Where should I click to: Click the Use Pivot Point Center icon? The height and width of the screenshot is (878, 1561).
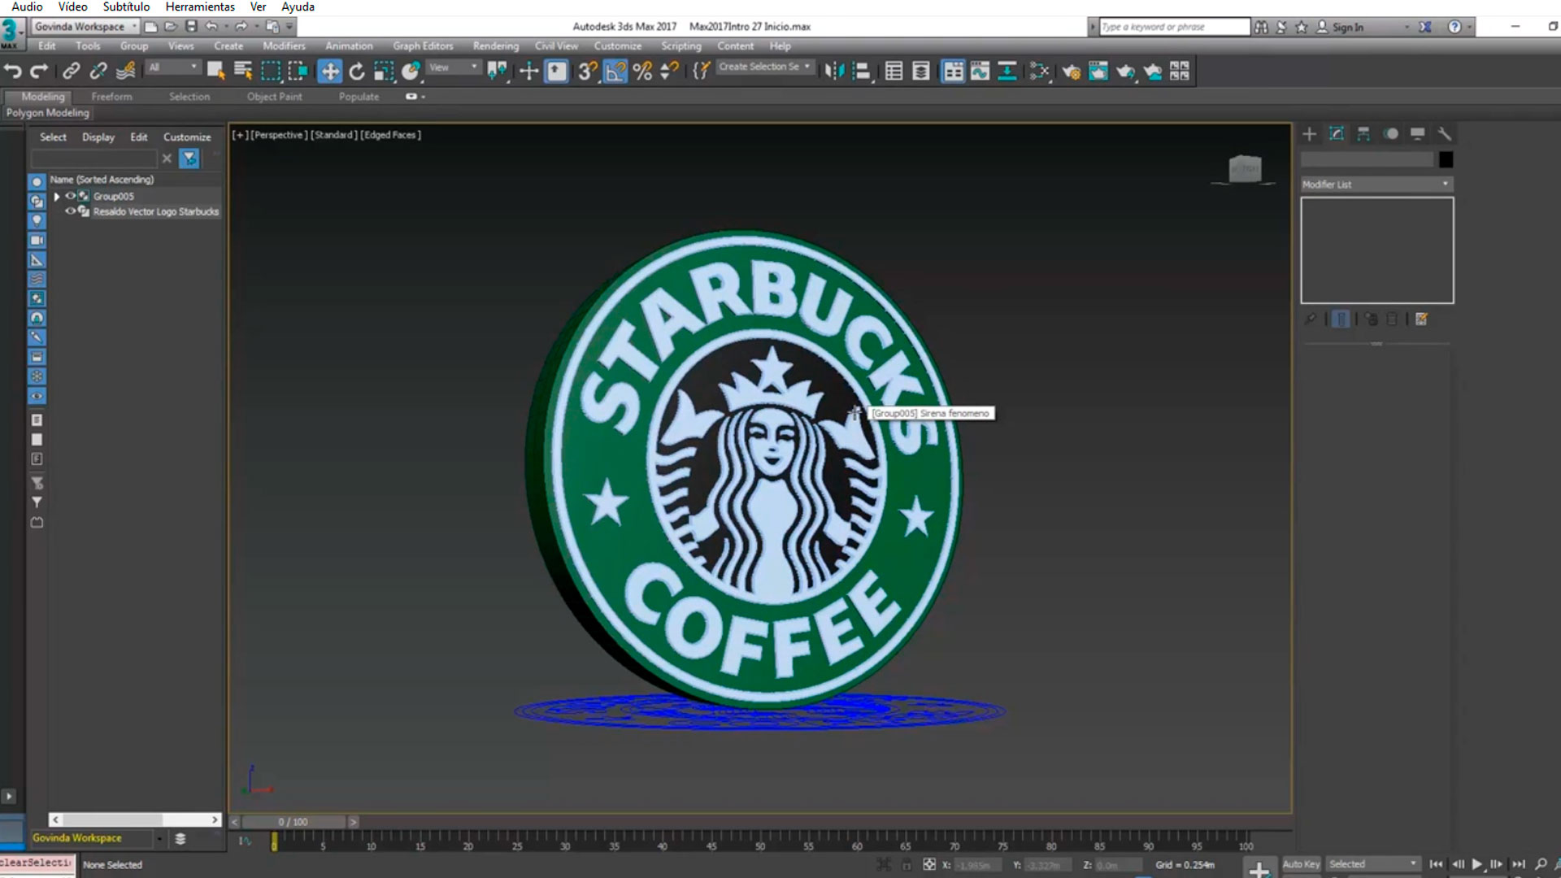497,72
